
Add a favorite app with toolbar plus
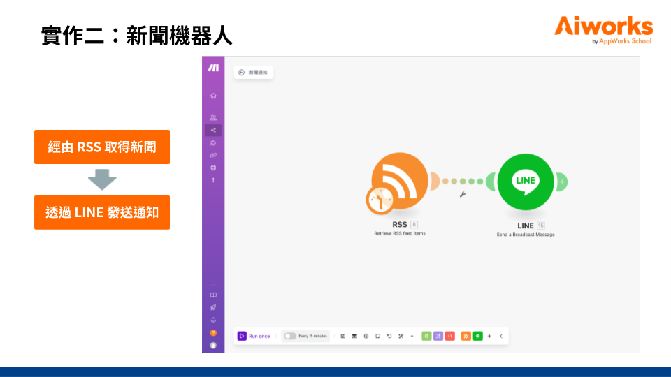coord(489,336)
